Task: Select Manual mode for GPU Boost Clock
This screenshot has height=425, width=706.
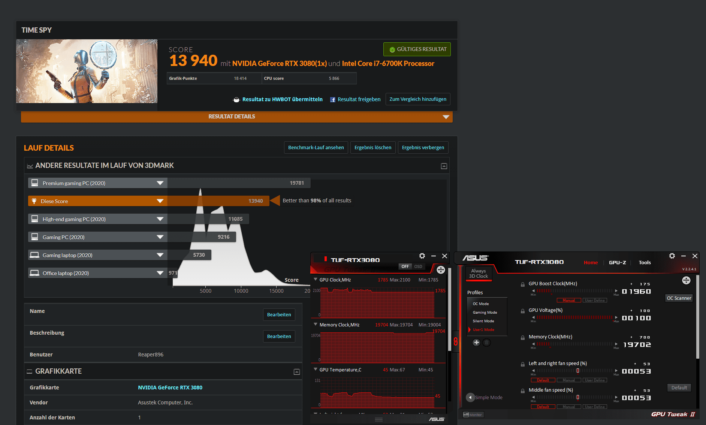Action: 569,300
